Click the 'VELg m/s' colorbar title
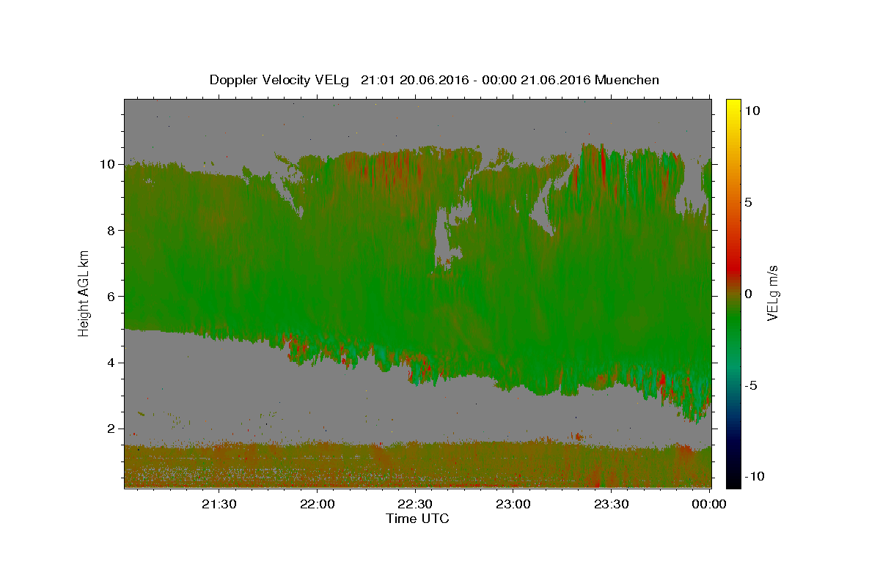Image resolution: width=880 pixels, height=586 pixels. (x=772, y=293)
